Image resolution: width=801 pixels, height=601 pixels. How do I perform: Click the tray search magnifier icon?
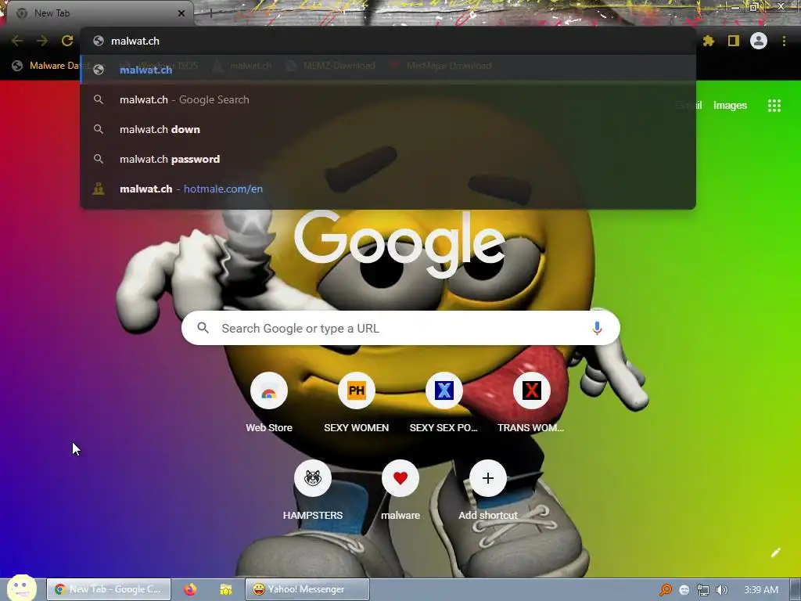point(665,590)
